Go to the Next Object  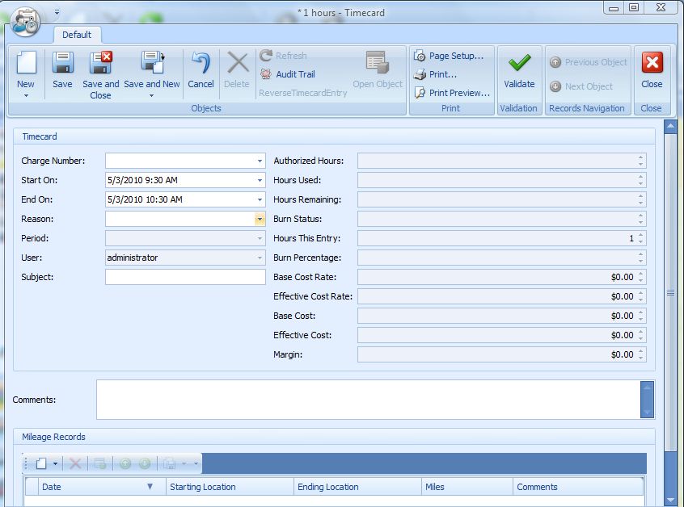click(581, 86)
